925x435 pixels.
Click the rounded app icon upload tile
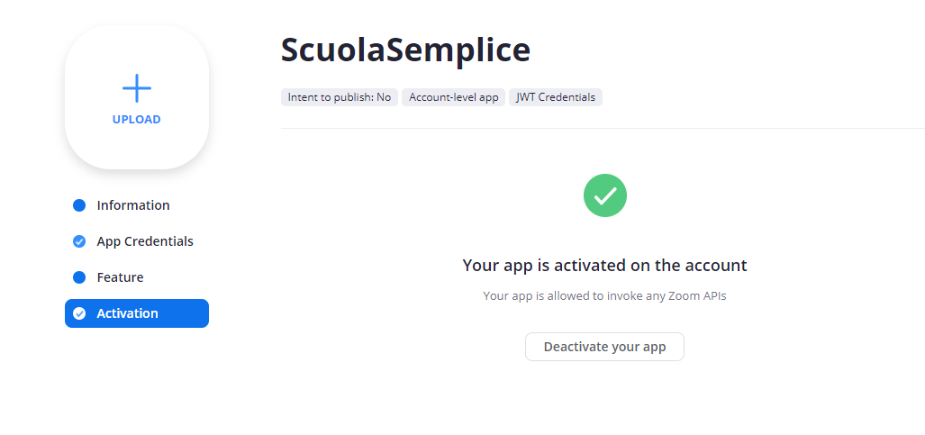[x=137, y=97]
